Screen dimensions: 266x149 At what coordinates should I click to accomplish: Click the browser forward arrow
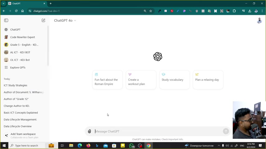coord(10,11)
